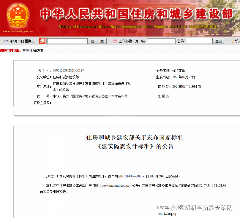Image resolution: width=240 pixels, height=218 pixels.
Task: Click the document number 公告2021年第82号
Action: (x=115, y=96)
